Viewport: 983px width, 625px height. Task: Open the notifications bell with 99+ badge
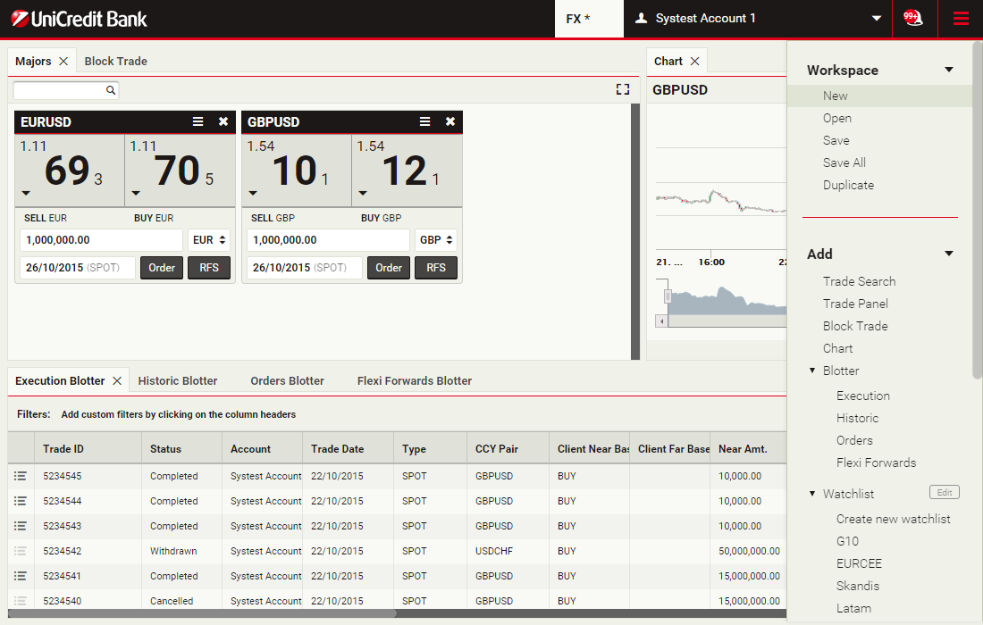[x=912, y=18]
